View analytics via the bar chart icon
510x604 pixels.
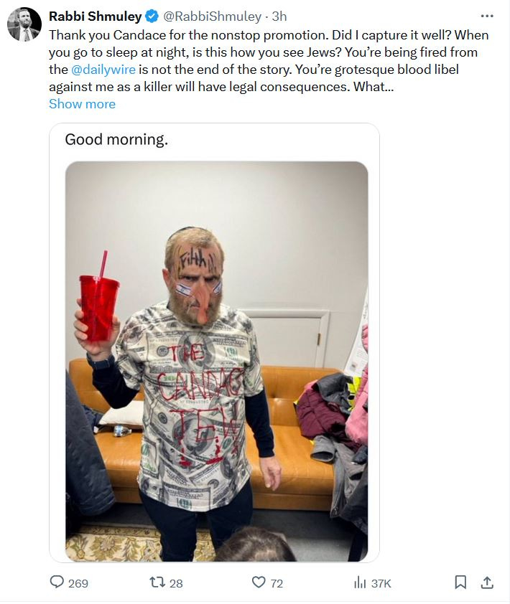pyautogui.click(x=360, y=582)
